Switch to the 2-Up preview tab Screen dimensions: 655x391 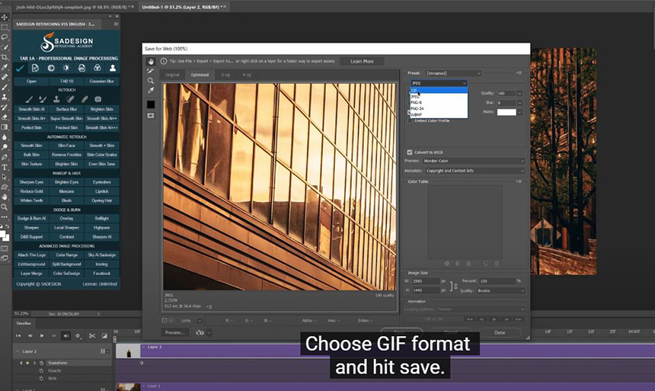pos(225,75)
